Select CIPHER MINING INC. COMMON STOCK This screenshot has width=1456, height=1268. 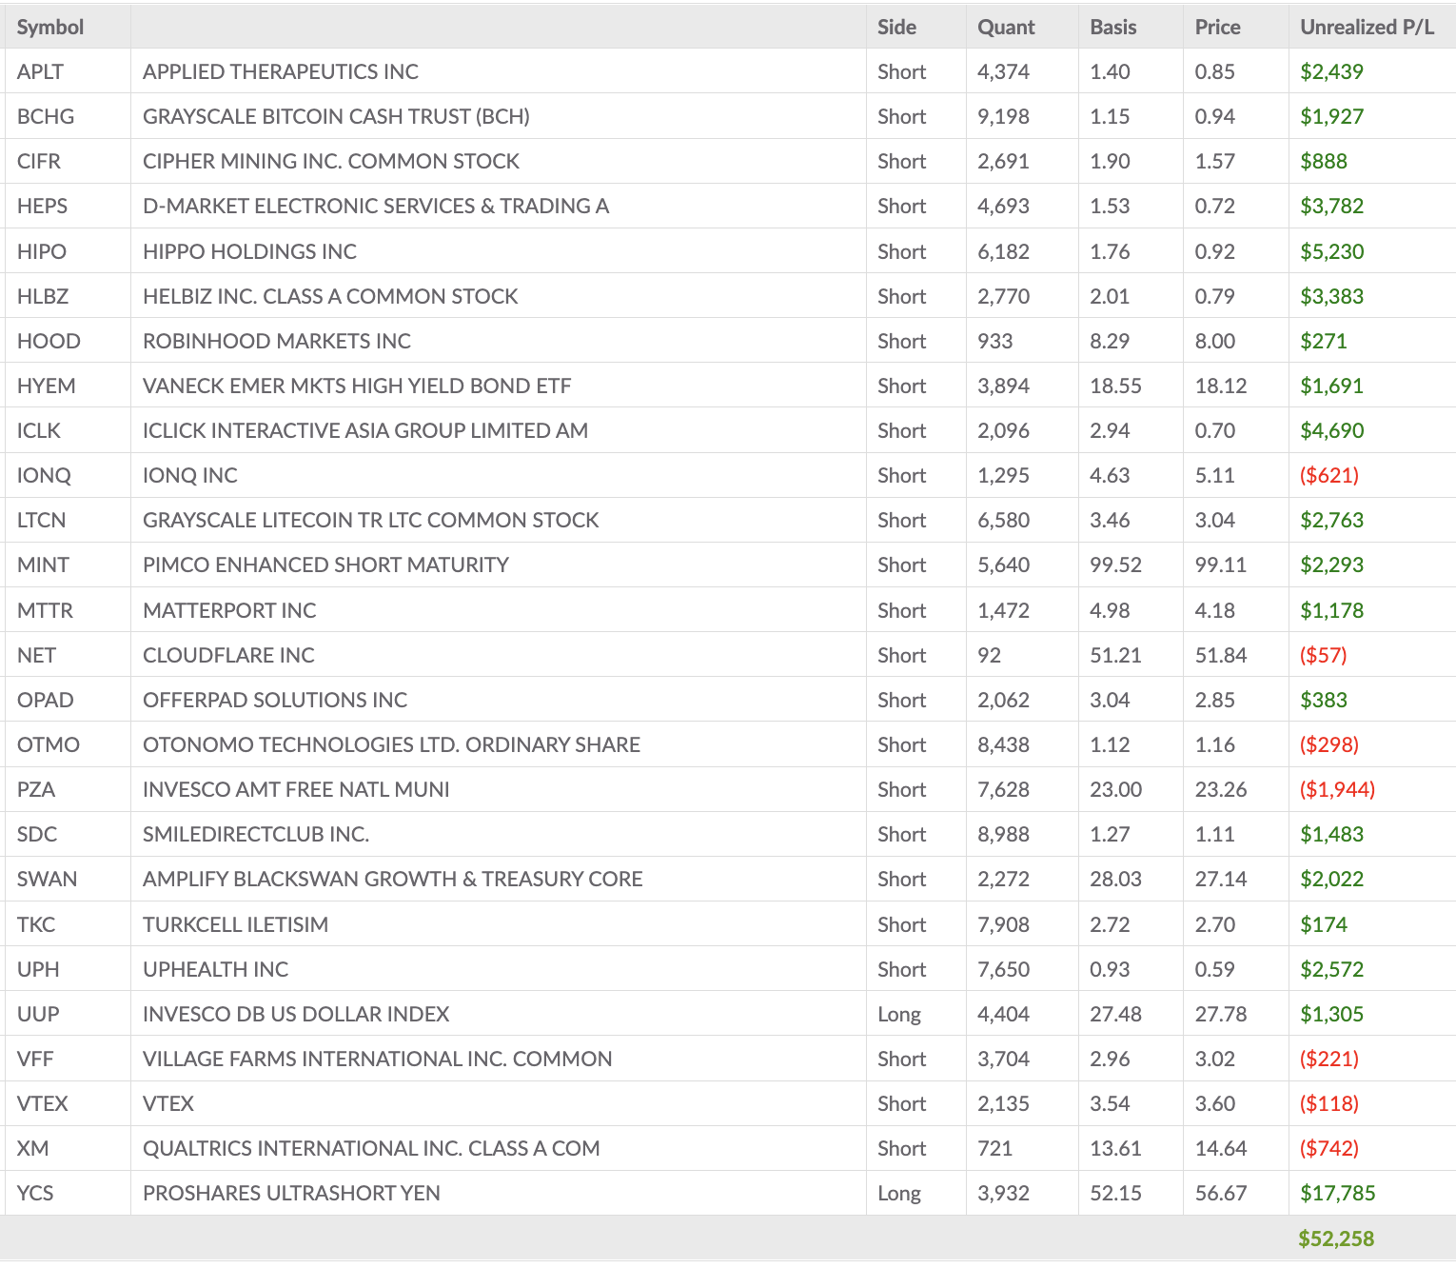pos(331,161)
